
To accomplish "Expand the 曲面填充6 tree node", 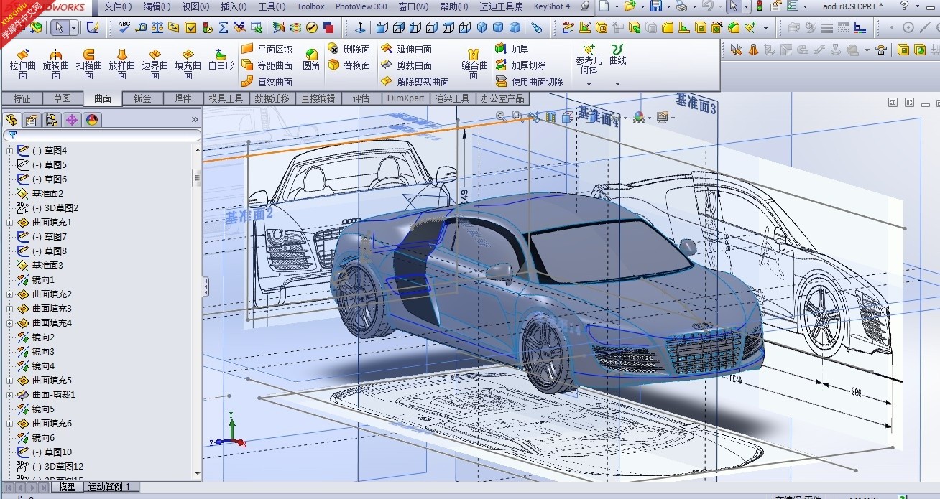I will [x=10, y=424].
